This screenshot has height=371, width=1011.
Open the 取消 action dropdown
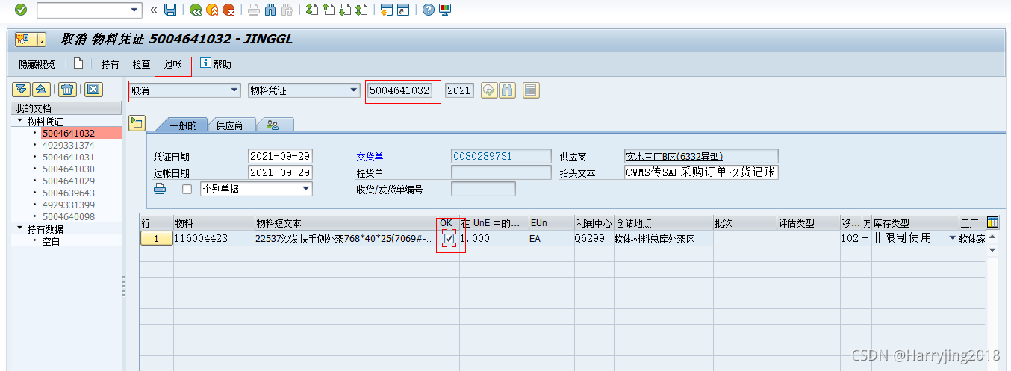click(234, 90)
